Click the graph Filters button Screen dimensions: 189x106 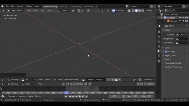pos(150,84)
